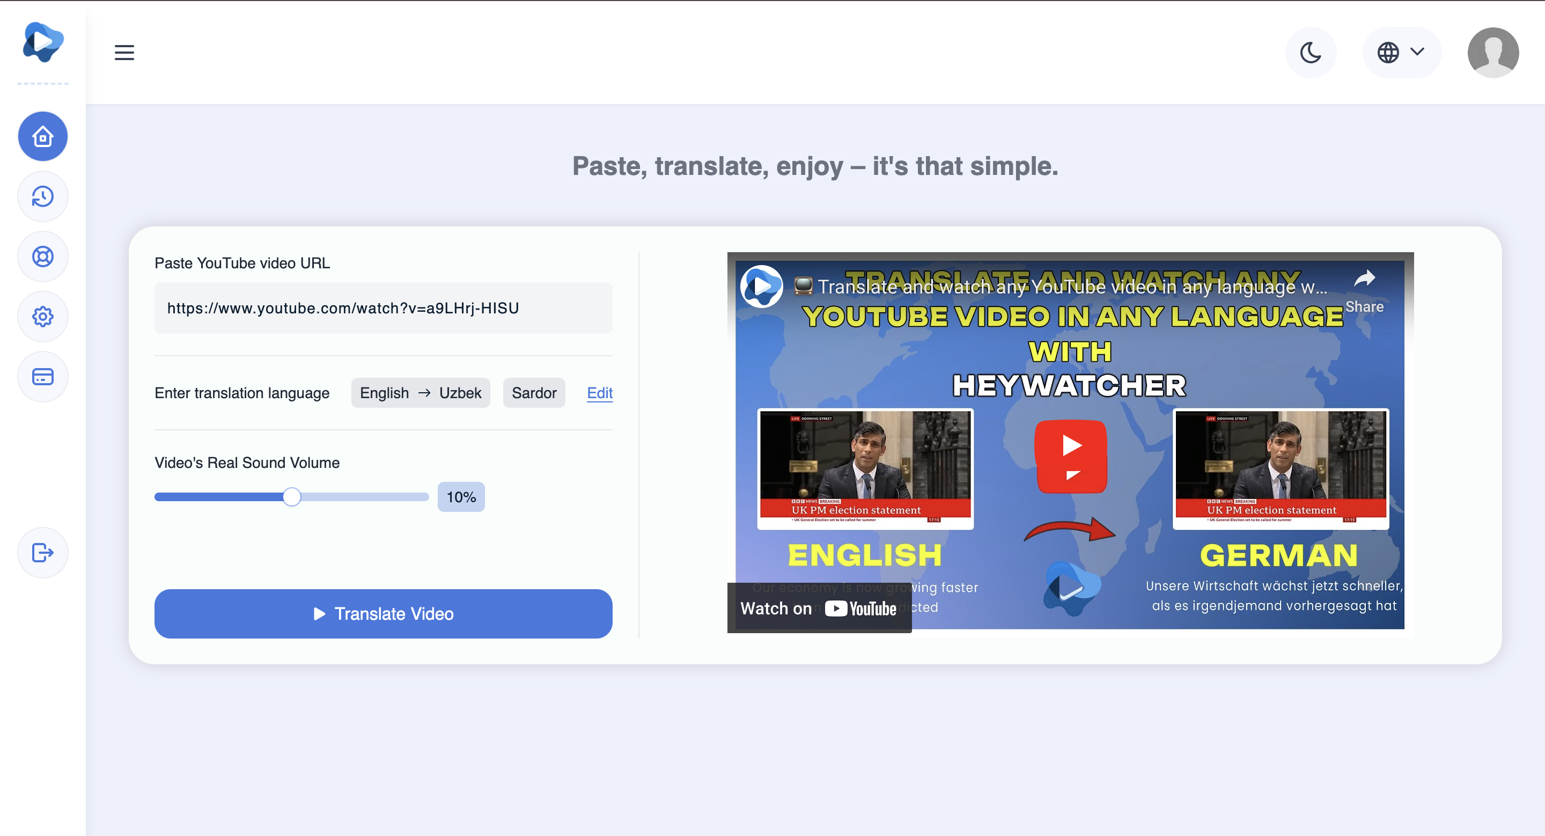
Task: Mute video by dragging volume to zero
Action: click(x=157, y=496)
